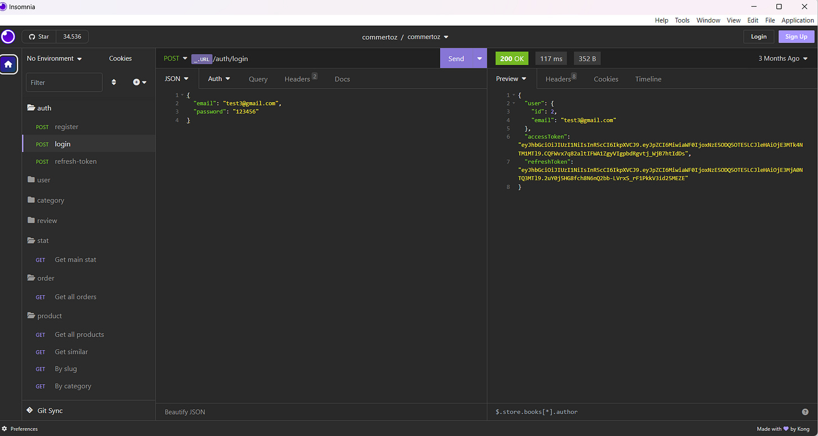Image resolution: width=818 pixels, height=436 pixels.
Task: Click the 117 ms response time badge
Action: pyautogui.click(x=551, y=58)
